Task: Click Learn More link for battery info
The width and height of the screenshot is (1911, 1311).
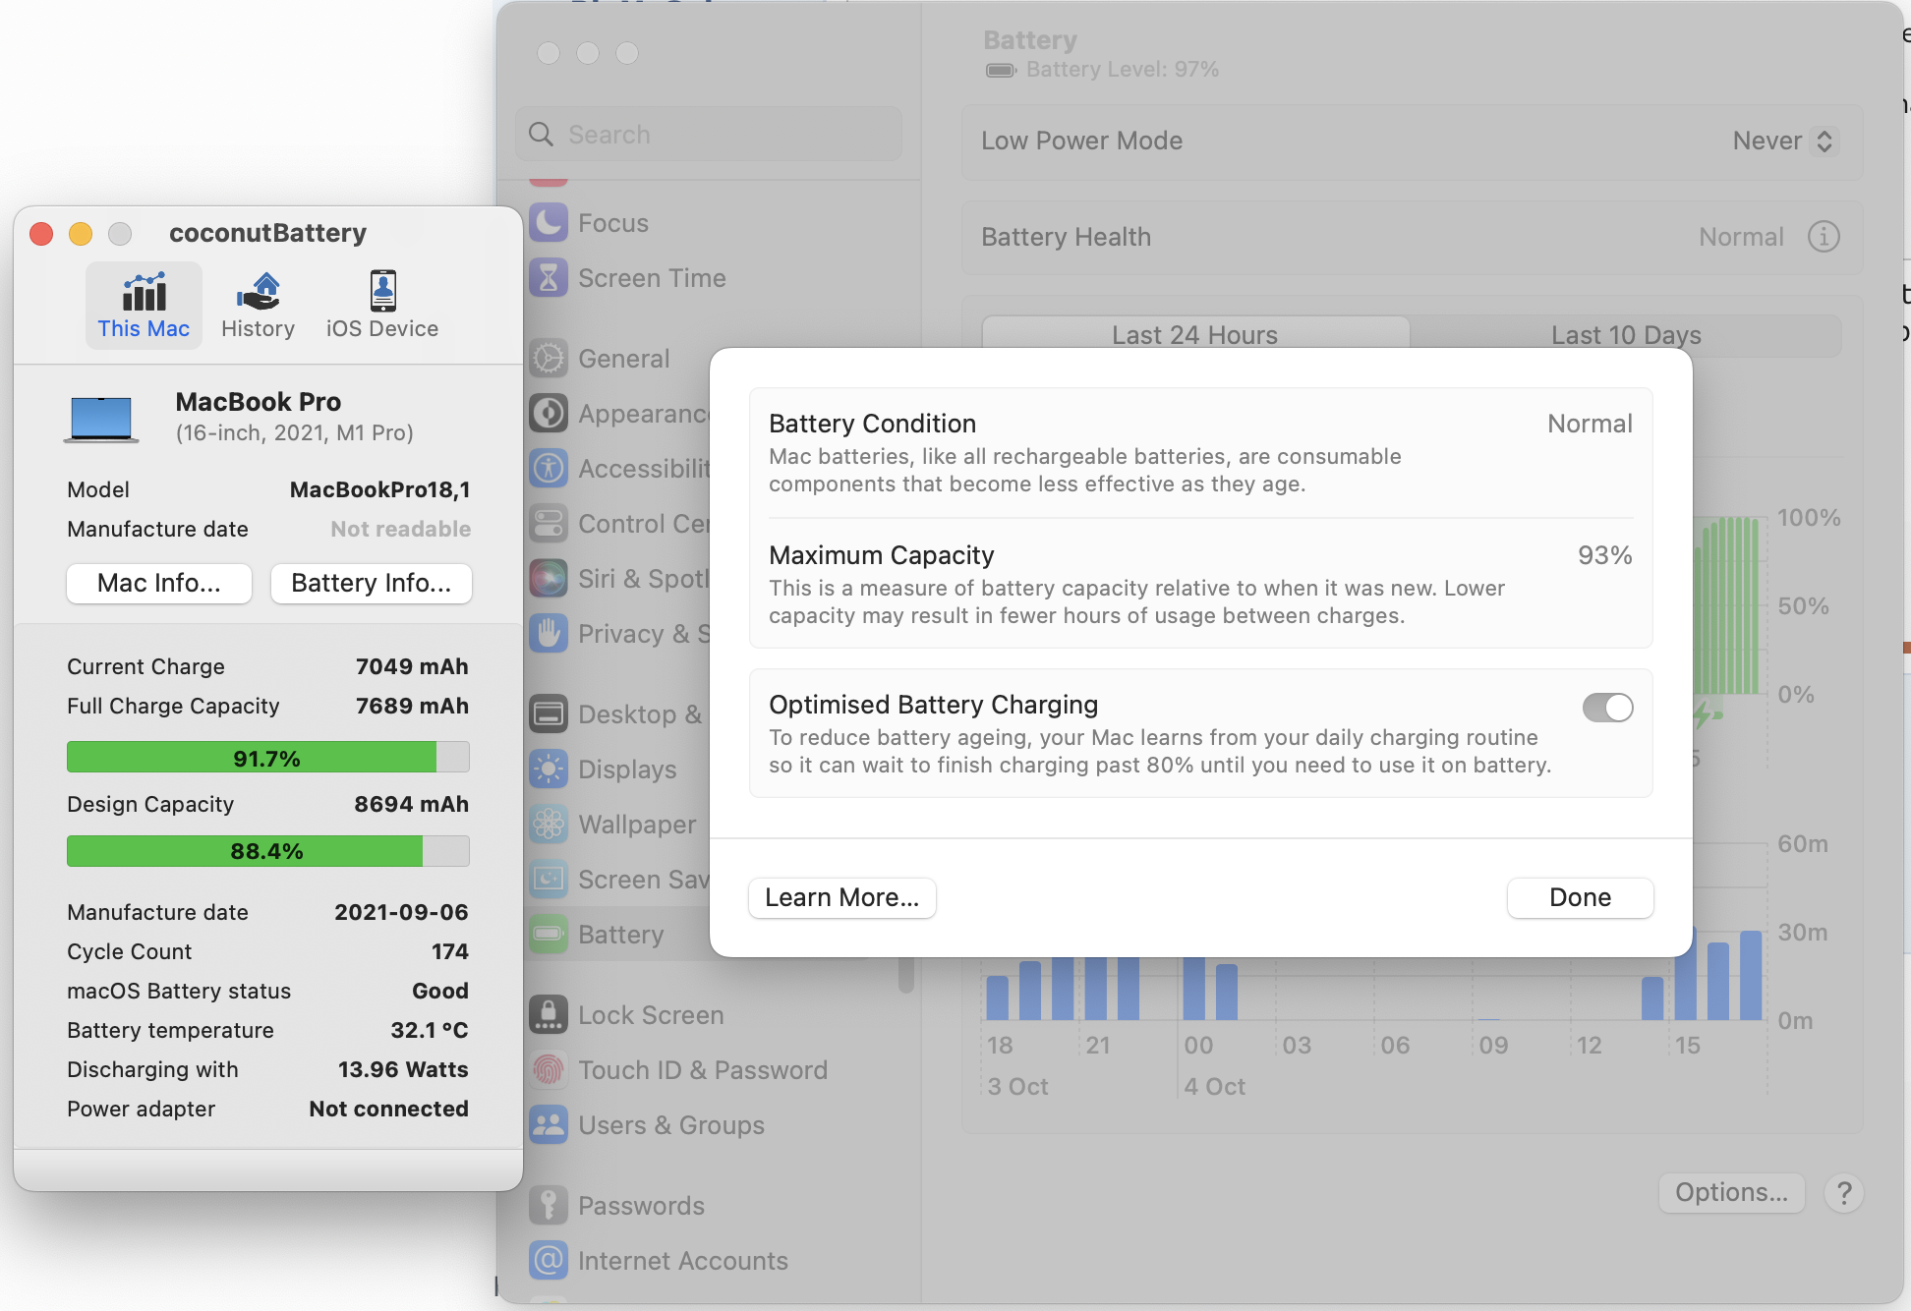Action: coord(840,895)
